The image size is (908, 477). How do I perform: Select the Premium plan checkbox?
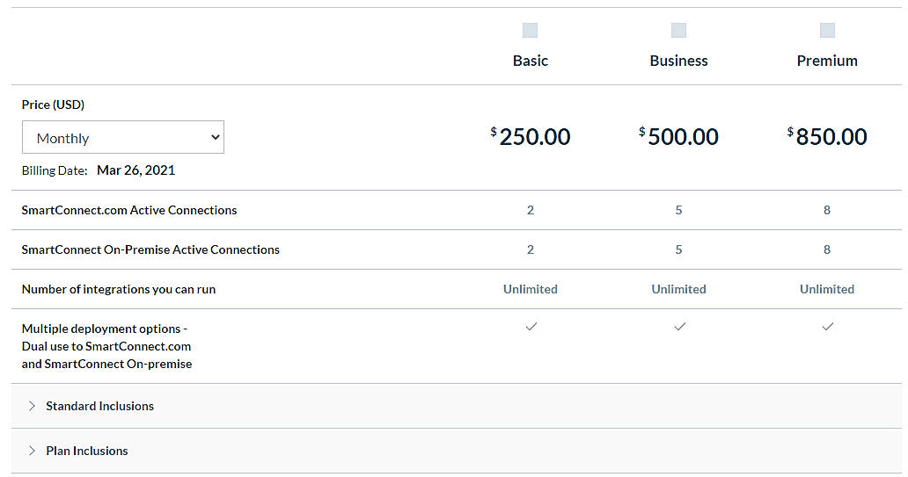pos(828,30)
